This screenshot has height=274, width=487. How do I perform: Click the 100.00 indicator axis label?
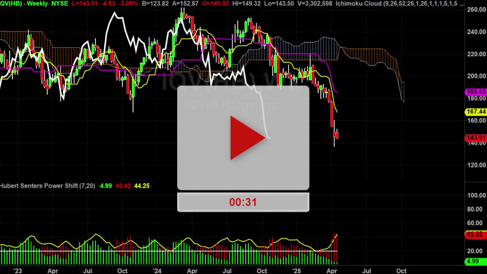pos(476,195)
